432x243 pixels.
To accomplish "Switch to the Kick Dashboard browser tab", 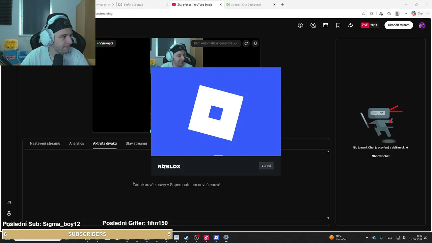I will pyautogui.click(x=251, y=5).
